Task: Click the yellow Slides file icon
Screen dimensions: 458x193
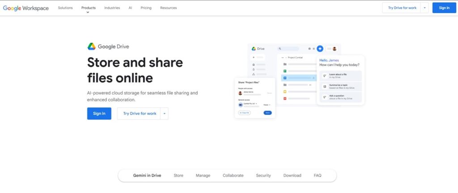Action: (285, 92)
